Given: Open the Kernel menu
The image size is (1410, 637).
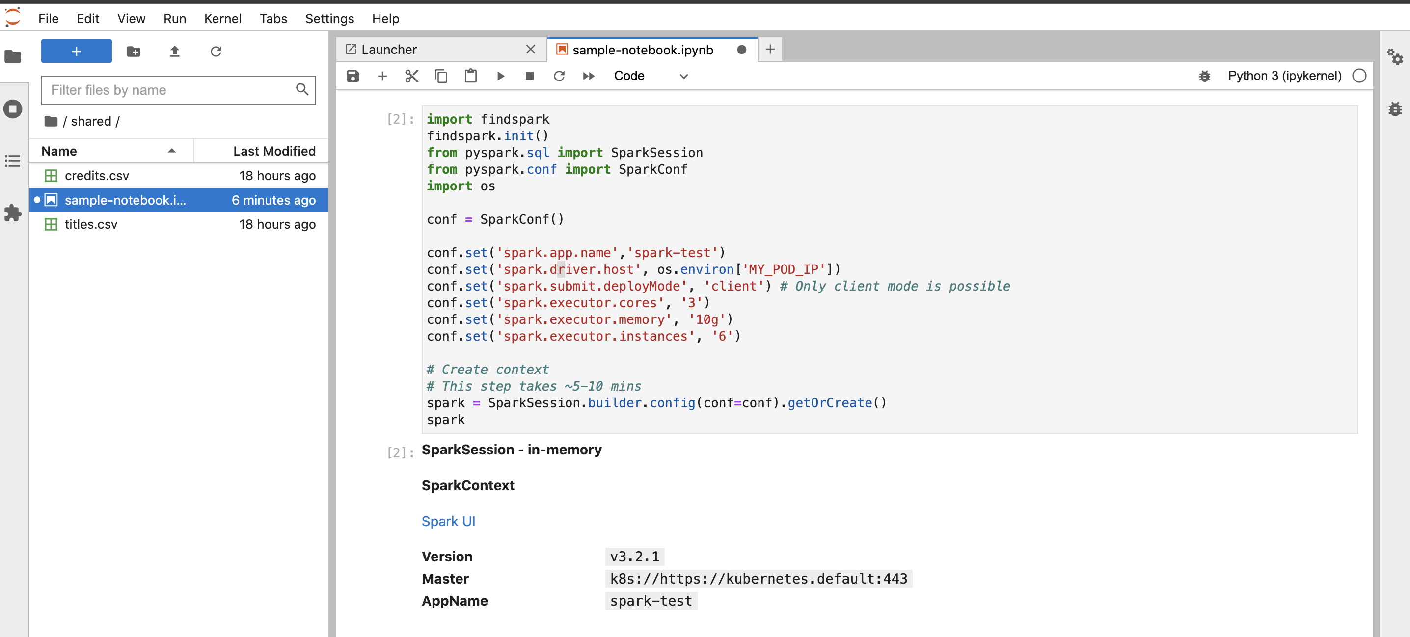Looking at the screenshot, I should coord(222,19).
